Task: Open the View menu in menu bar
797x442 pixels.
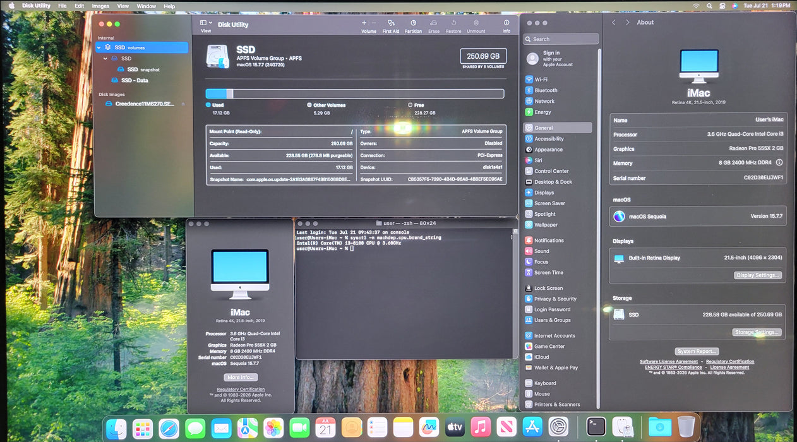Action: (x=123, y=6)
